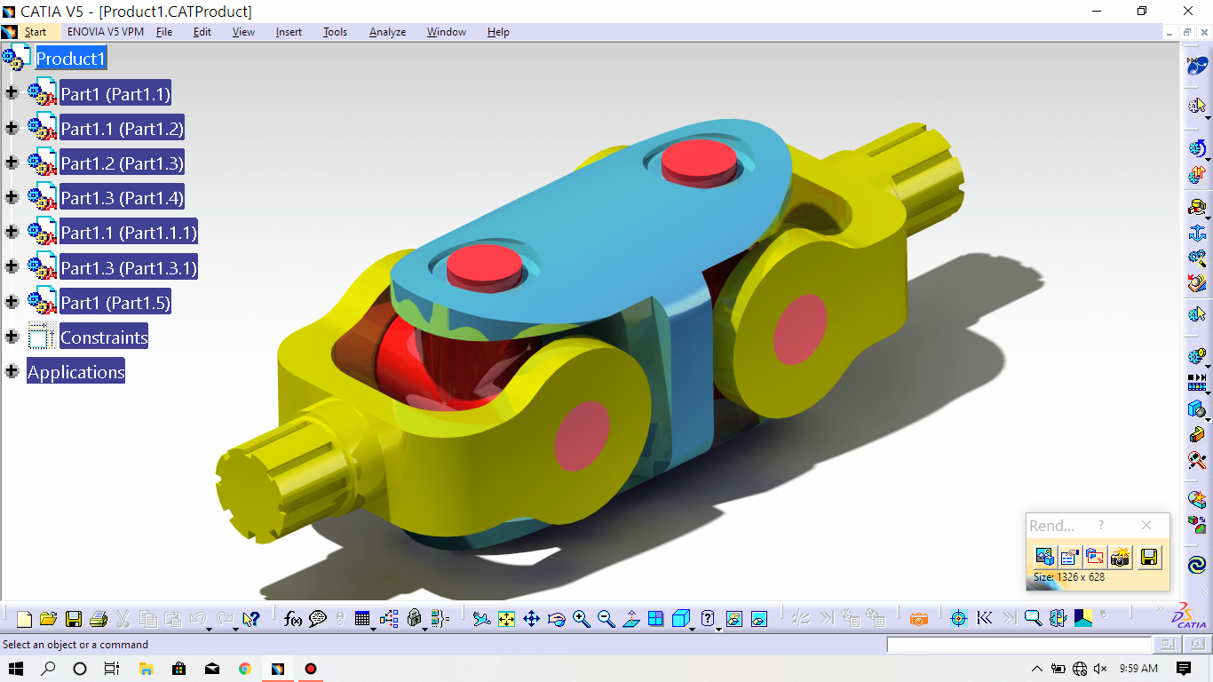This screenshot has height=682, width=1213.
Task: Click the orange camera Capture icon
Action: [x=919, y=619]
